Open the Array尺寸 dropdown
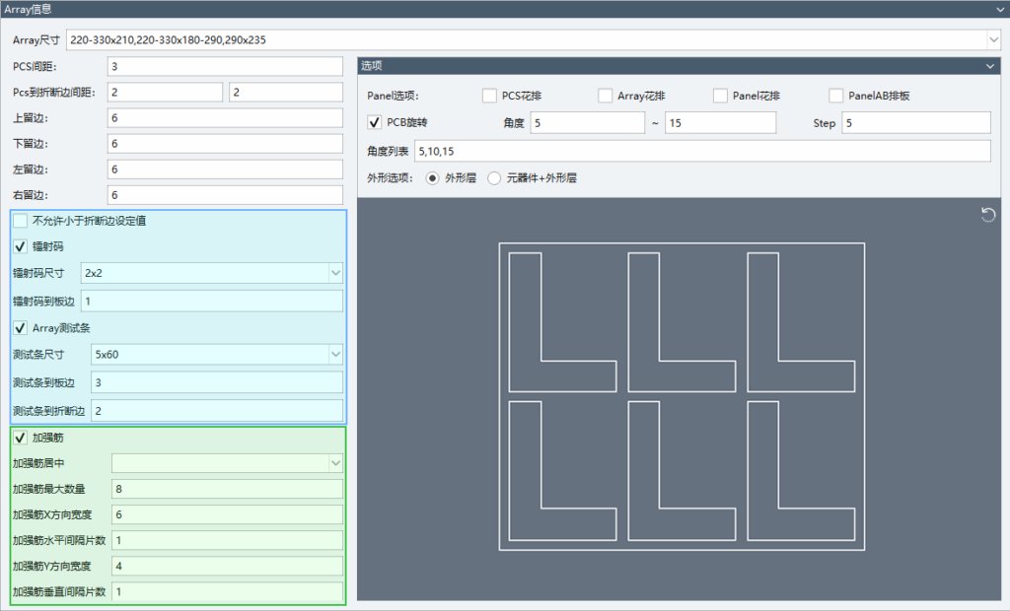Screen dimensions: 1010x611 click(992, 40)
